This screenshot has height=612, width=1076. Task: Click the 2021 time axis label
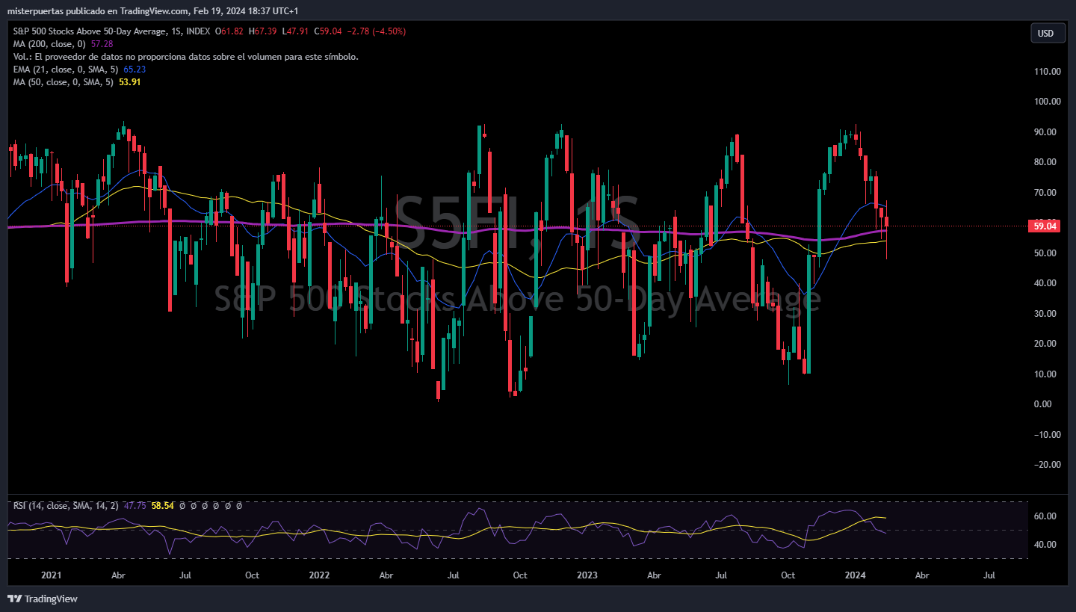(x=51, y=575)
